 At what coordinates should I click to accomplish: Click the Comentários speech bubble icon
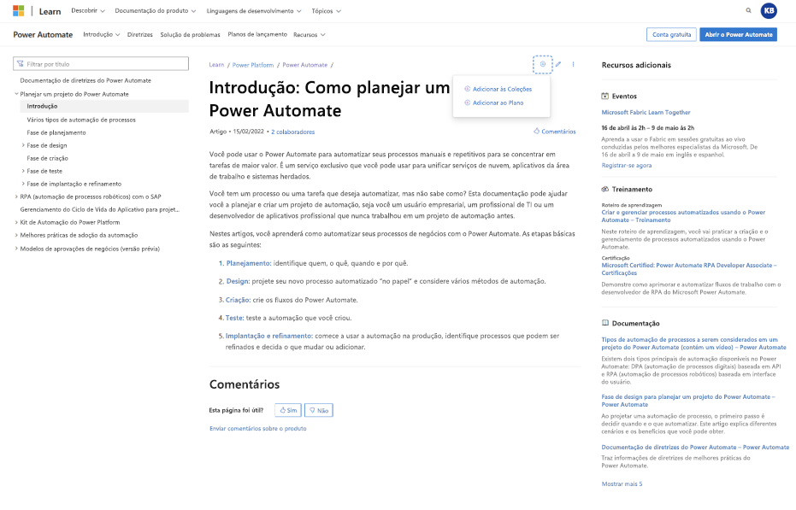click(535, 131)
